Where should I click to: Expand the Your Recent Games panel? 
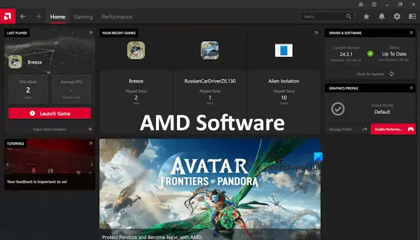316,32
